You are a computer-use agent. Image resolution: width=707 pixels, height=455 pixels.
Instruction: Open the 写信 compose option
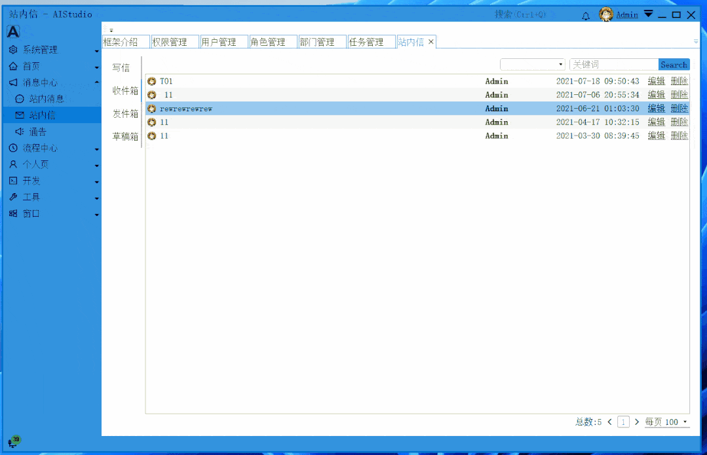pos(121,67)
